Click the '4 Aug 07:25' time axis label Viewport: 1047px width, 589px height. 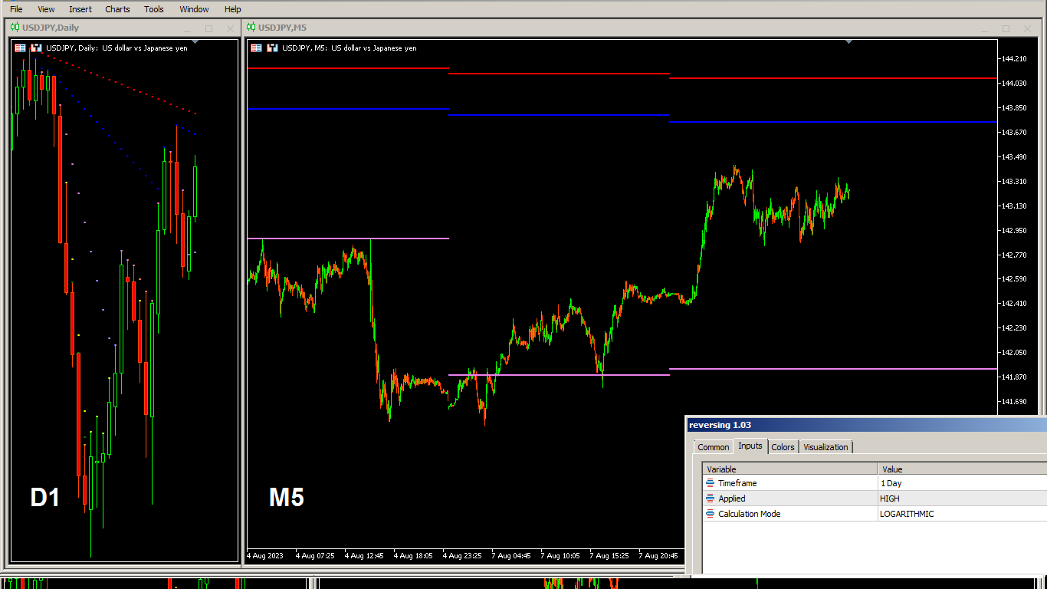click(315, 555)
